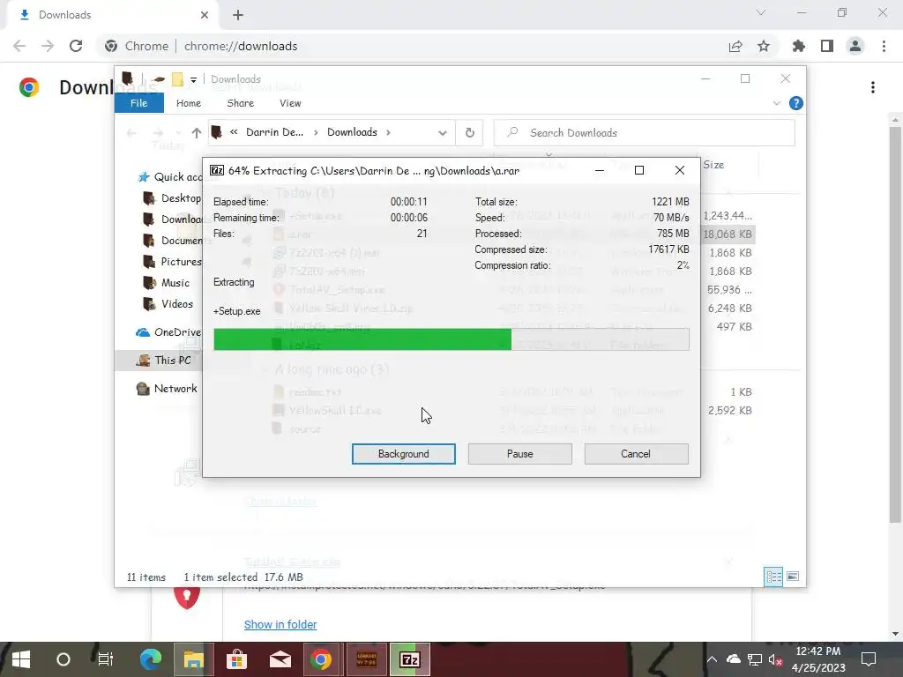Open notification action center

[x=869, y=659]
